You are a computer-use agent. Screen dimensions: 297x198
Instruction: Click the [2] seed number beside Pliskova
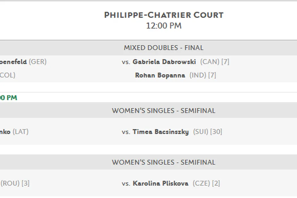coord(216,184)
